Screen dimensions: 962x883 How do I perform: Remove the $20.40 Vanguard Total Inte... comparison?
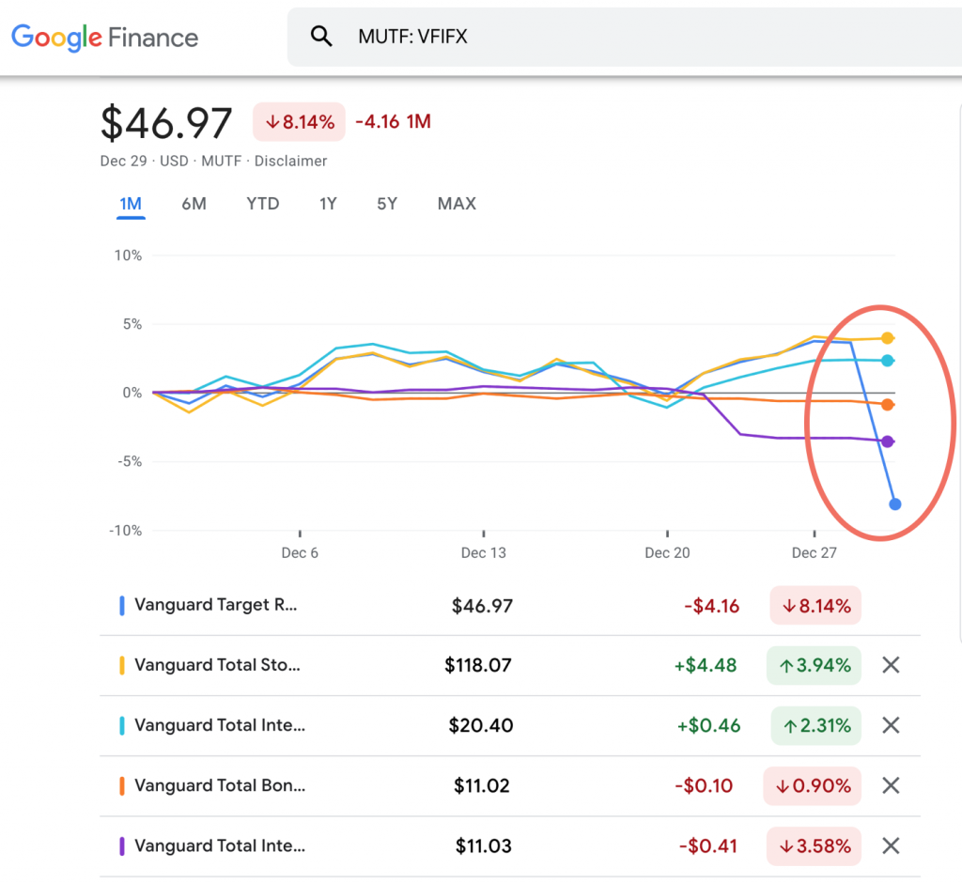pos(891,725)
